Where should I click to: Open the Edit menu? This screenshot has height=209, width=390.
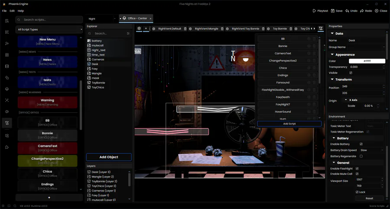[x=12, y=11]
